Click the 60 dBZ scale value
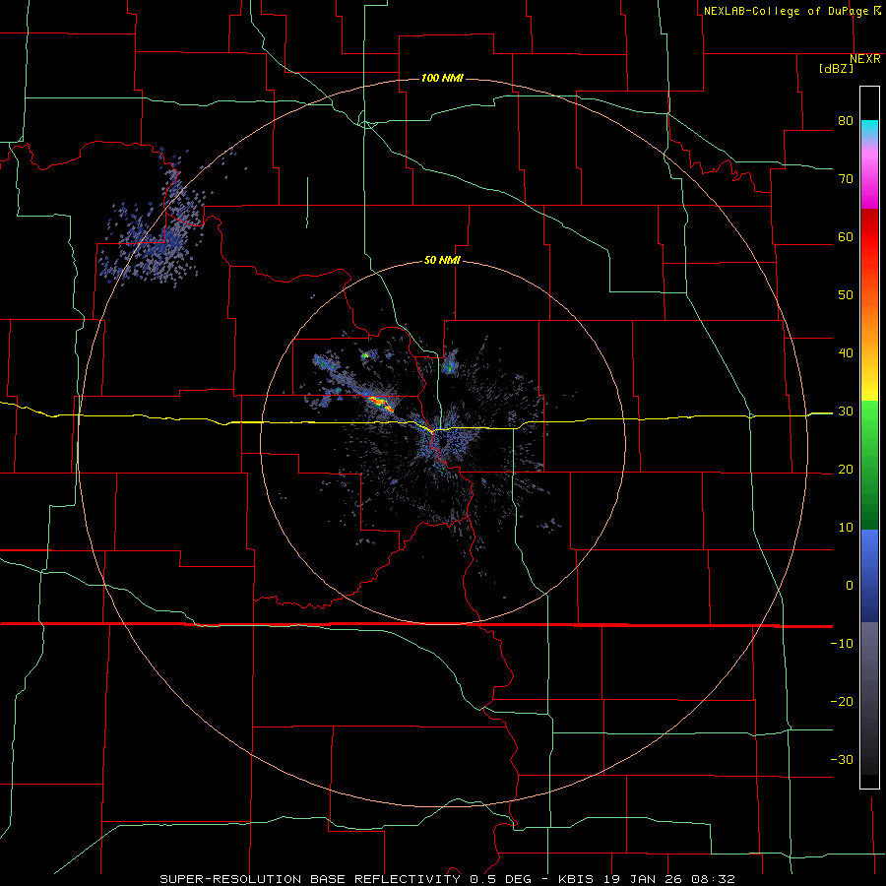Screen dimensions: 886x886 click(846, 236)
